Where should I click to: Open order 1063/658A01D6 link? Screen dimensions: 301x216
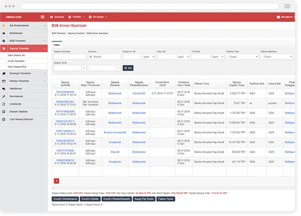tap(65, 92)
